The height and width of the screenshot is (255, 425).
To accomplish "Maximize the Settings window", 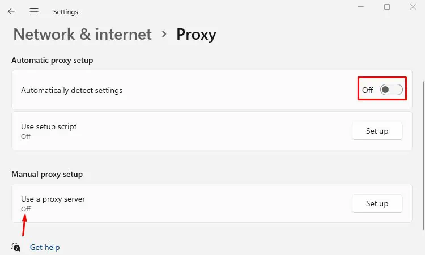I will click(387, 7).
